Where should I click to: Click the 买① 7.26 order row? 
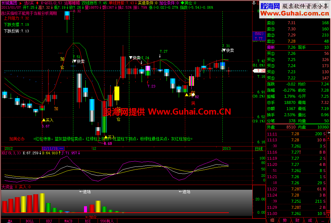tap(298, 54)
